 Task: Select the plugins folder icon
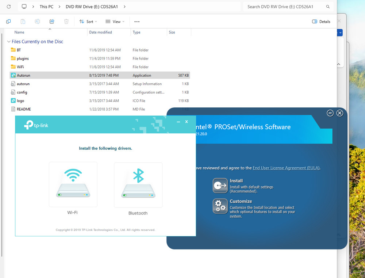(13, 58)
